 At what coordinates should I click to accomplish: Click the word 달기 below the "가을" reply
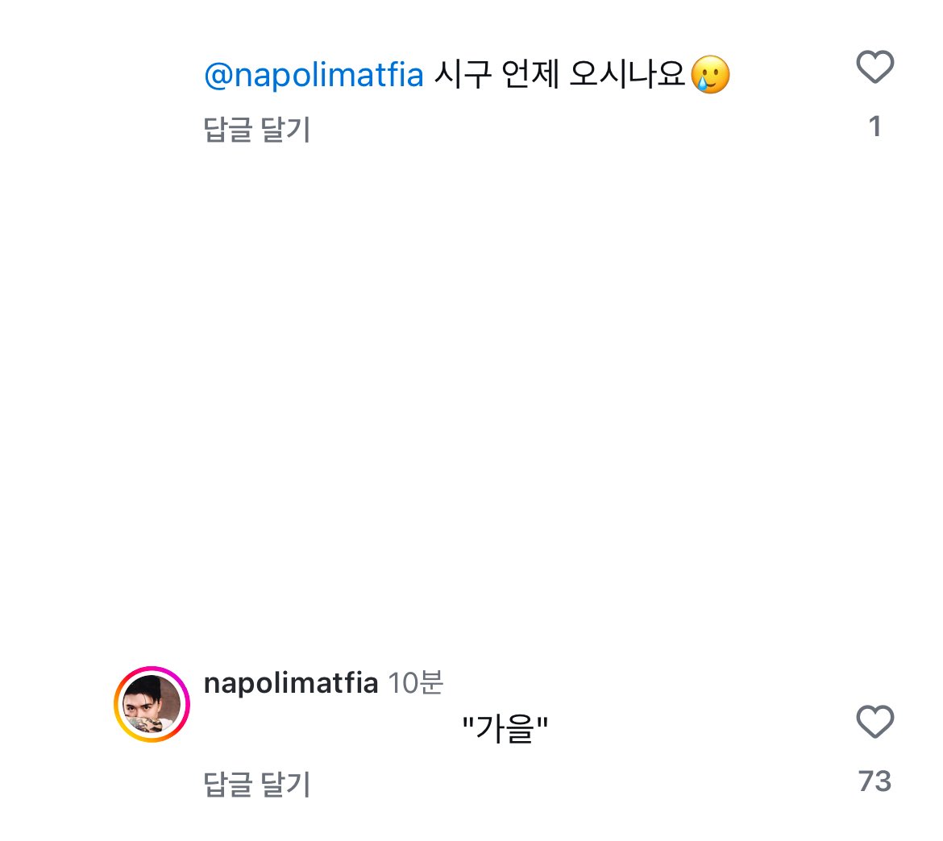[x=285, y=784]
